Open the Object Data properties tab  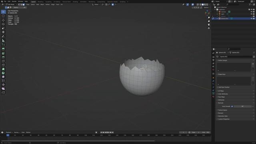pos(213,93)
